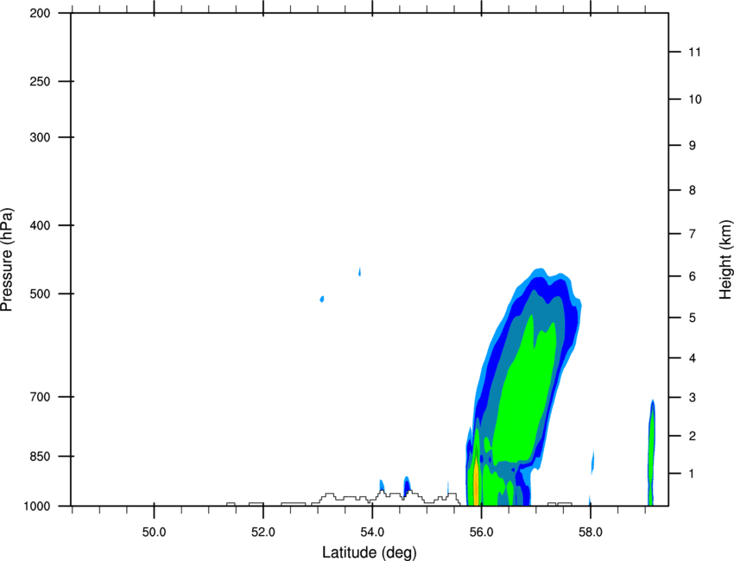Click the orange maximum near 56 degrees
Viewport: 734px width, 561px height.
[476, 482]
